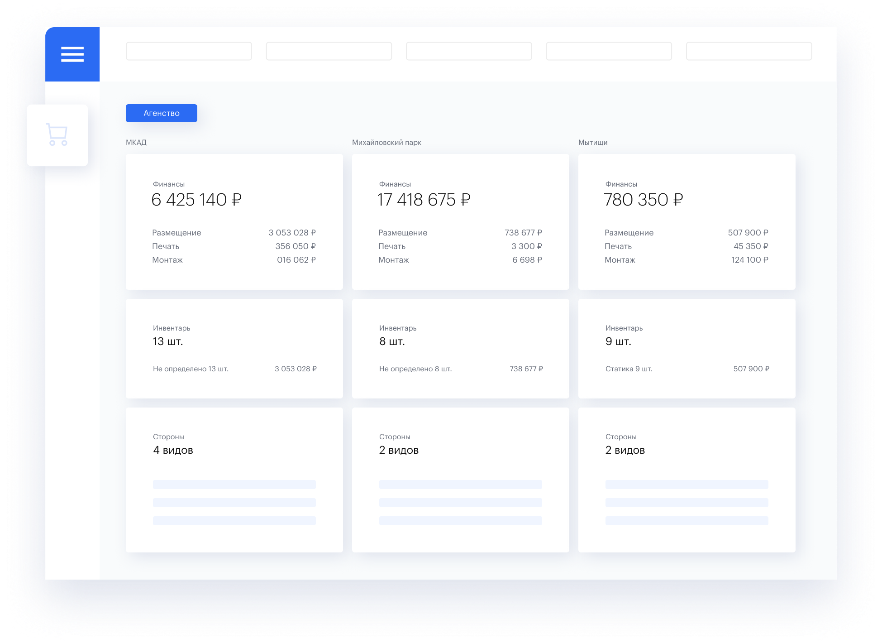The height and width of the screenshot is (643, 882).
Task: Open the Стороны 4 видов card
Action: coord(234,480)
